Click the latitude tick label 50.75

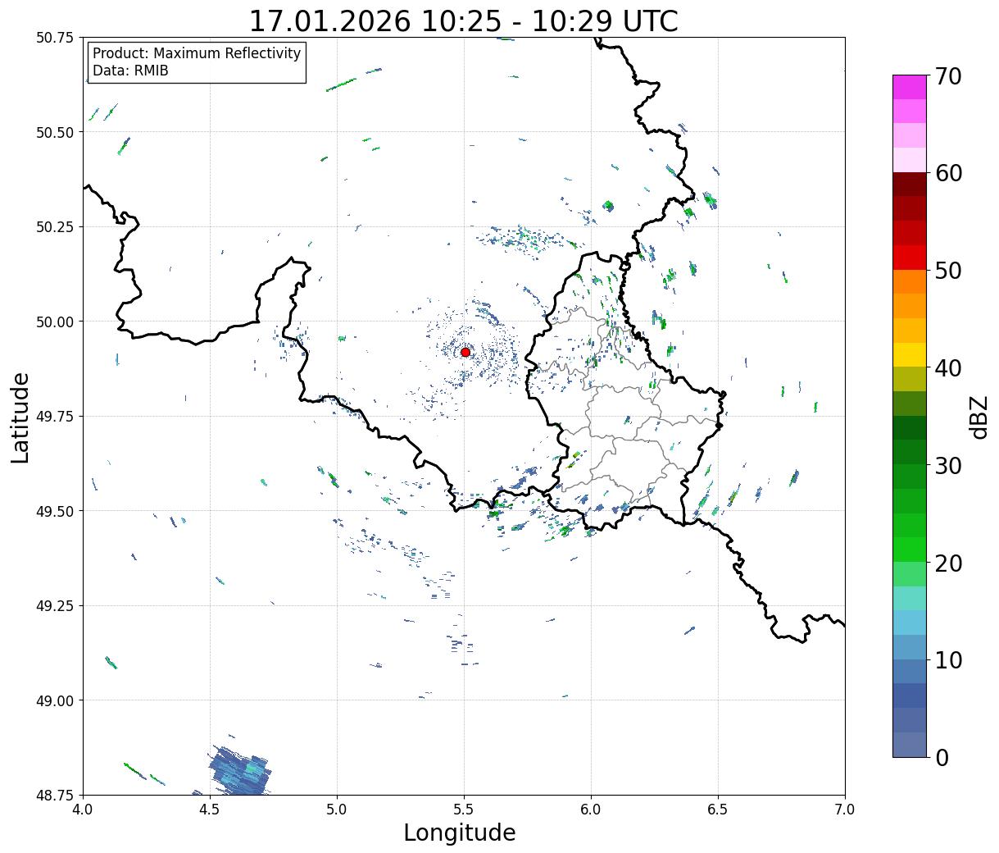pyautogui.click(x=55, y=38)
